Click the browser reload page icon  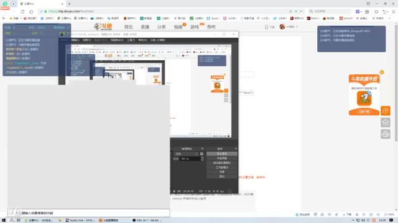click(22, 11)
